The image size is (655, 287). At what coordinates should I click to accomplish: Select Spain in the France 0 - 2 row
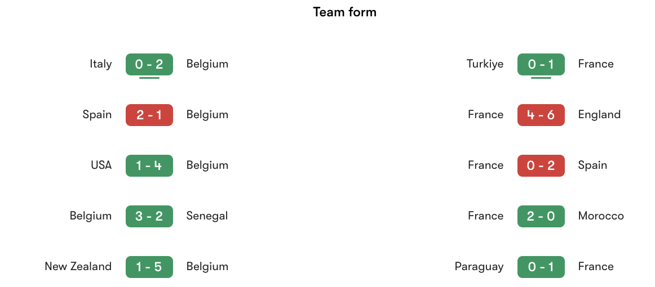click(592, 165)
